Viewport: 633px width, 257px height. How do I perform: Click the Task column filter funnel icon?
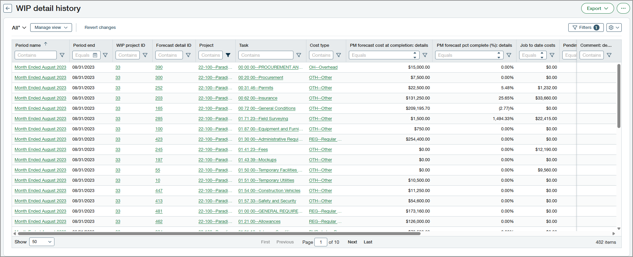pyautogui.click(x=299, y=55)
